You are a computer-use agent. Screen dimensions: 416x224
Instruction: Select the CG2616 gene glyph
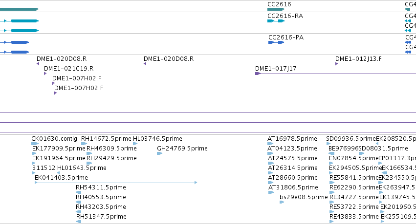pos(276,9)
